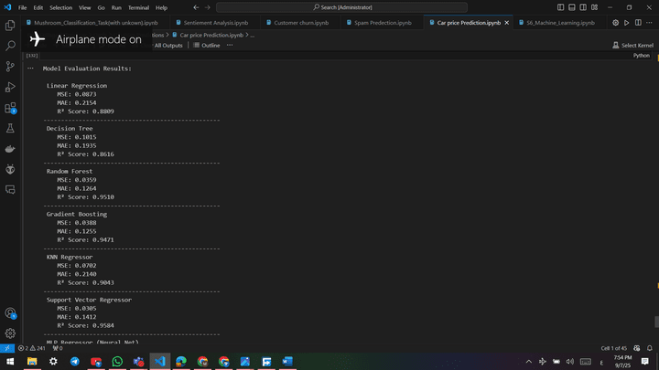Open the Run menu

tap(116, 7)
